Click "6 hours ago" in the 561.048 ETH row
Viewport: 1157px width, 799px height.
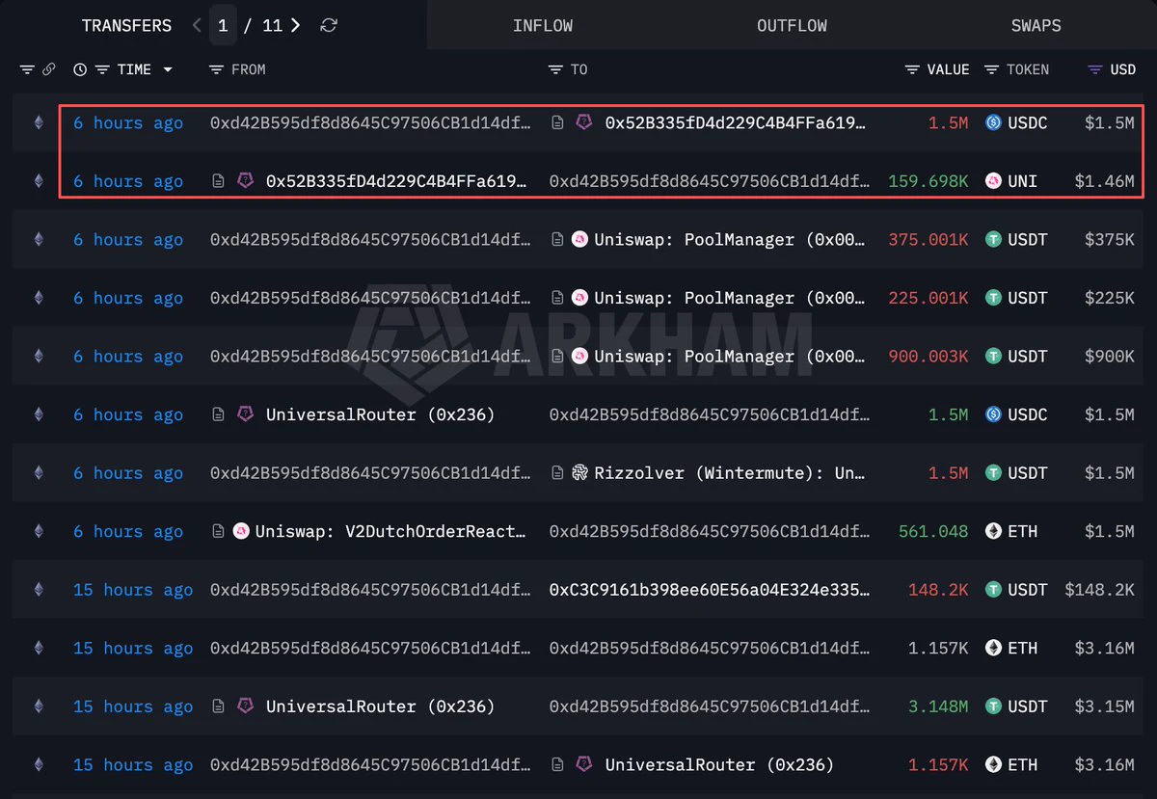(x=128, y=531)
